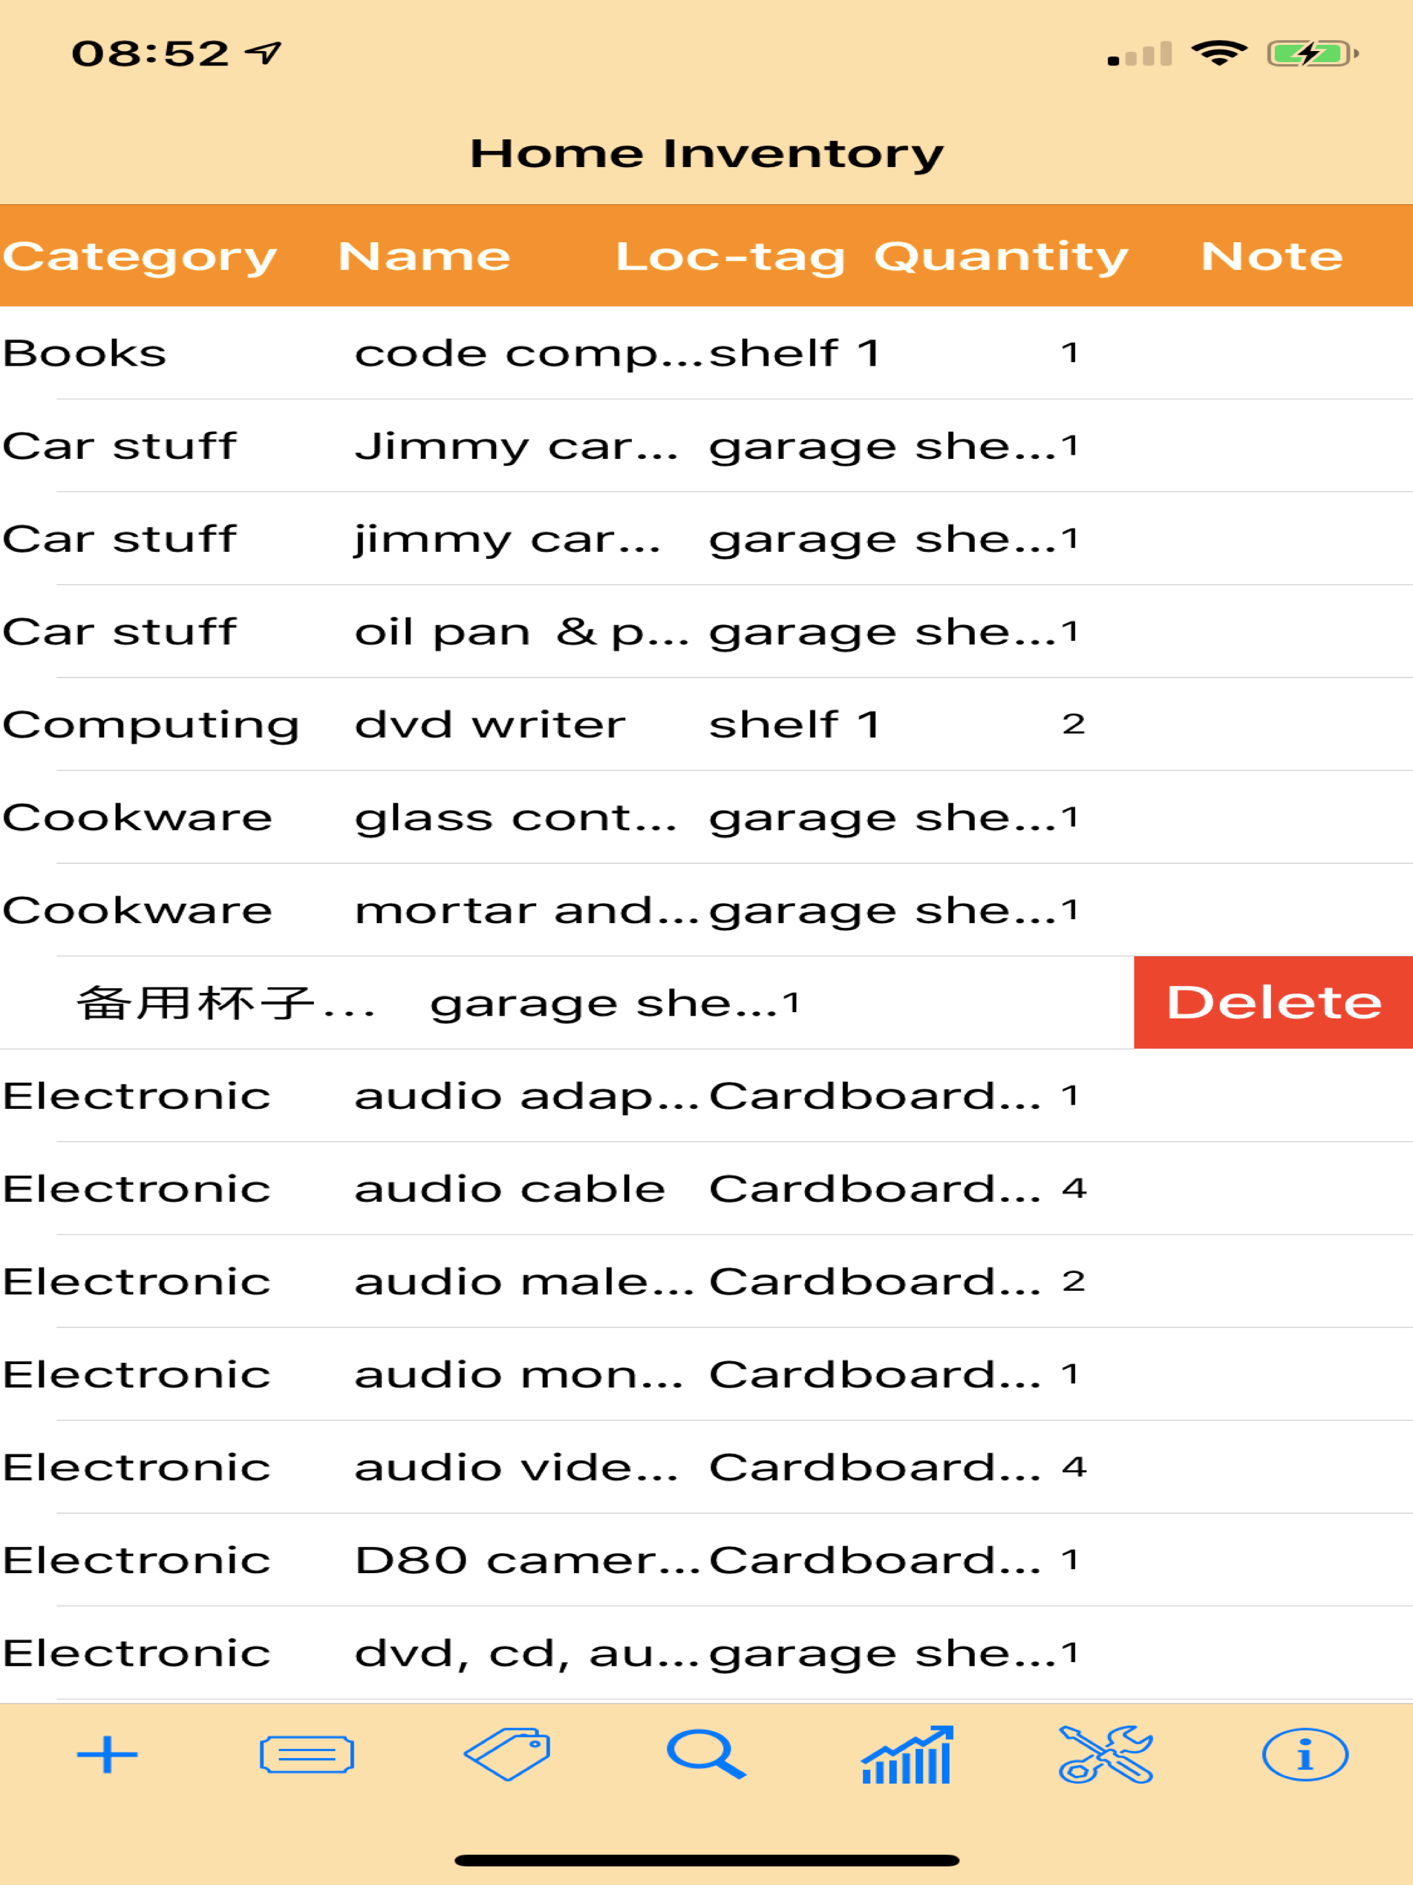The height and width of the screenshot is (1885, 1413).
Task: Tap the Loc-tag column header
Action: pyautogui.click(x=731, y=257)
